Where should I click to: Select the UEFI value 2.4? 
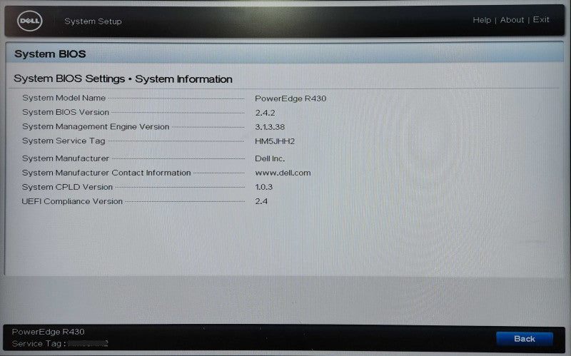(x=261, y=201)
